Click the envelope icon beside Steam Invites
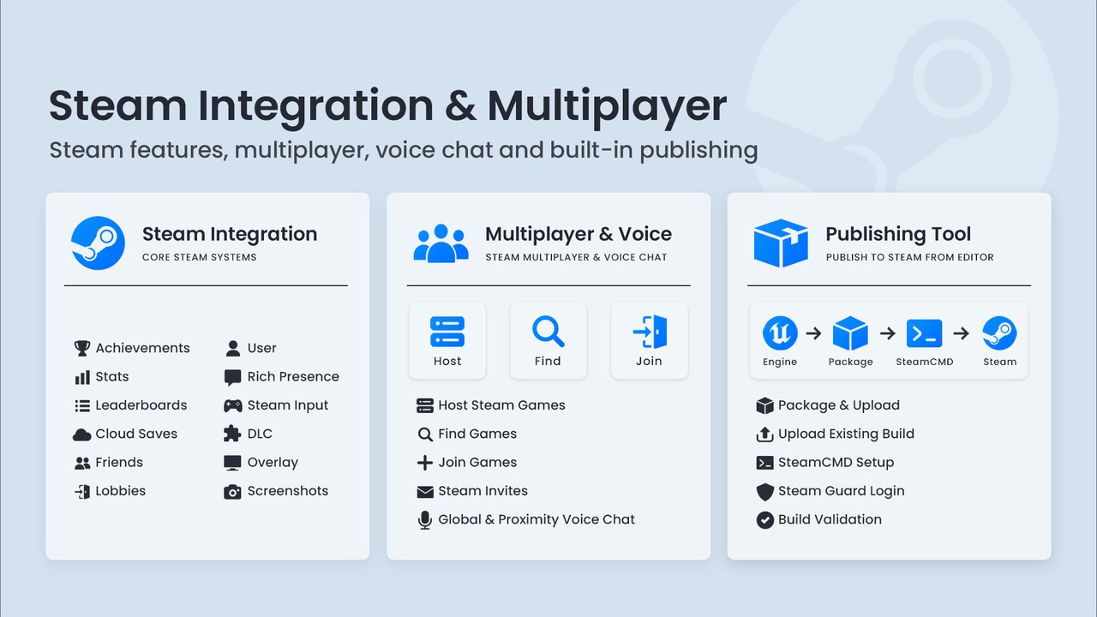The height and width of the screenshot is (617, 1097). pyautogui.click(x=425, y=492)
